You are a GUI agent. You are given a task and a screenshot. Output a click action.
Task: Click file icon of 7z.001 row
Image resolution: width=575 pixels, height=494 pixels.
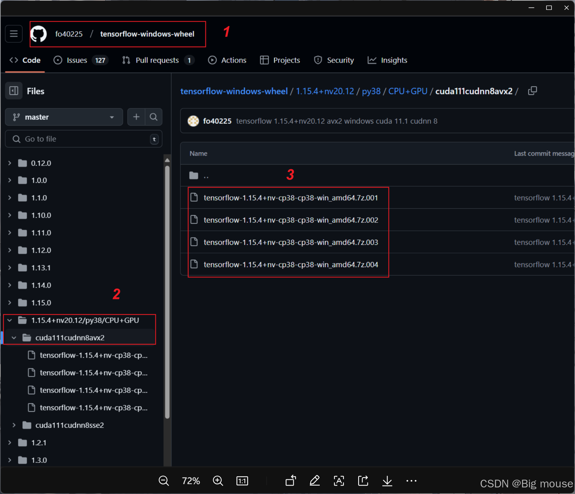click(x=194, y=198)
